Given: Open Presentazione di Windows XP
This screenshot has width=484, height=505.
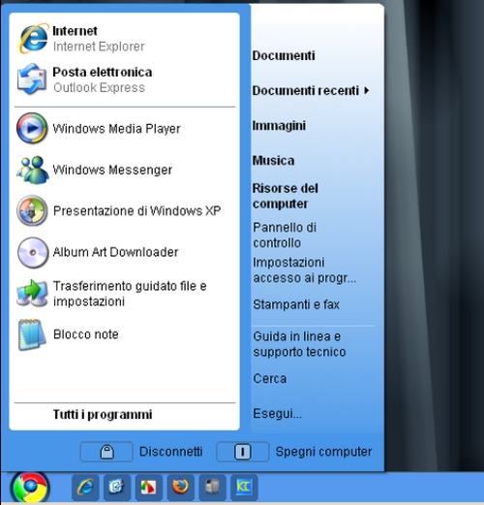Looking at the screenshot, I should coord(125,210).
